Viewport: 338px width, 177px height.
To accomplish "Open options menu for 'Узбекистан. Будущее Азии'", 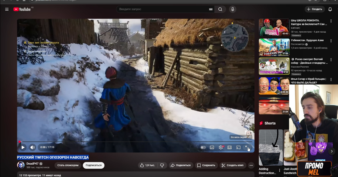I will click(x=331, y=41).
